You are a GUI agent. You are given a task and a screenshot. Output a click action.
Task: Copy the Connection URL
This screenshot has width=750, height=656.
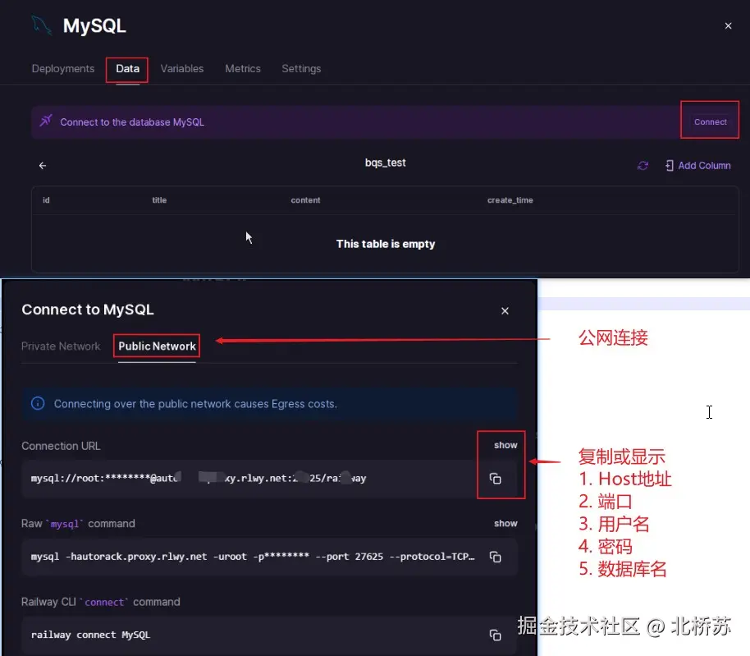tap(495, 479)
